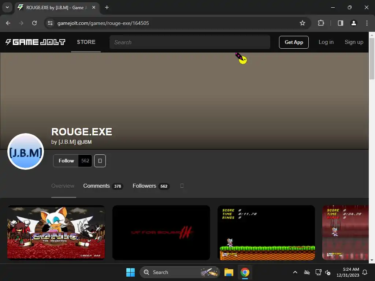Open the network tray icon
This screenshot has height=281, width=375.
[x=318, y=272]
